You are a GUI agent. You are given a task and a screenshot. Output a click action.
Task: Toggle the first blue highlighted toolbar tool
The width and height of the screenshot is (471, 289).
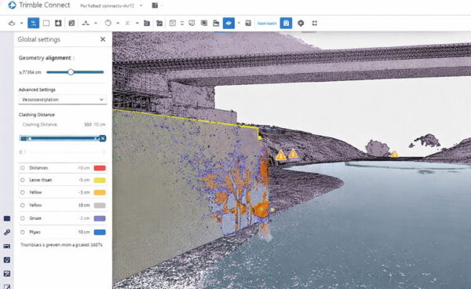click(x=33, y=23)
